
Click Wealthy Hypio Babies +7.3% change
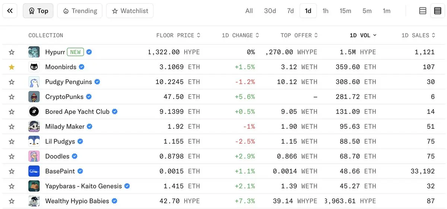[x=245, y=201]
